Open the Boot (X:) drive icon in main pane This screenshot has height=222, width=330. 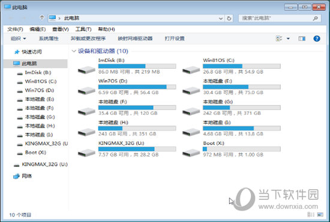(x=191, y=153)
